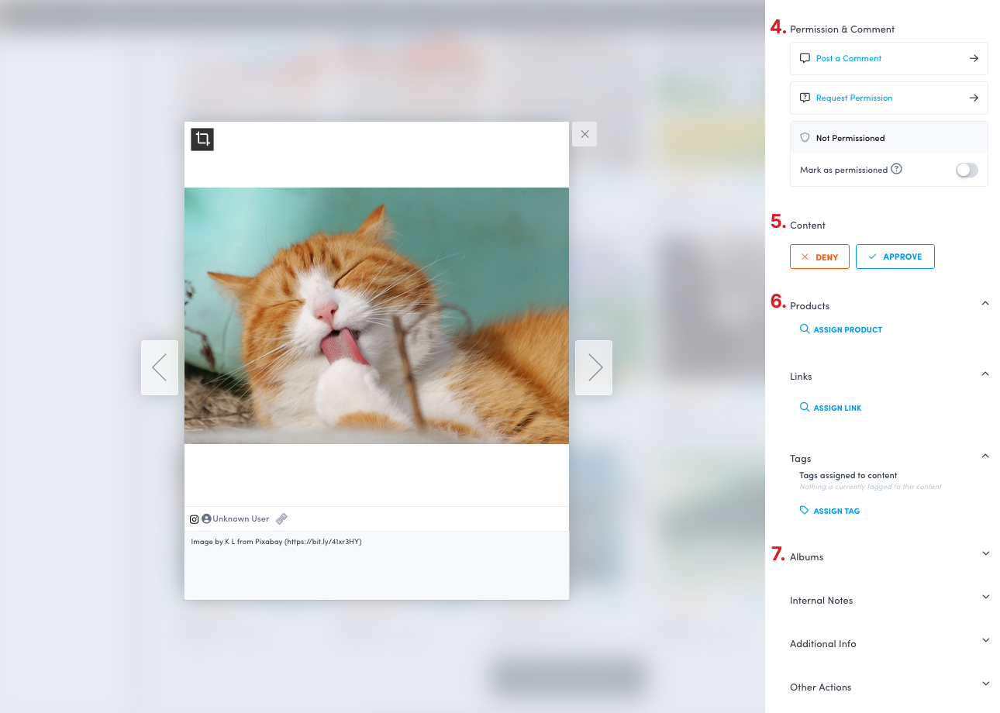This screenshot has height=713, width=1000.
Task: Click the Post a Comment arrow
Action: [x=974, y=58]
